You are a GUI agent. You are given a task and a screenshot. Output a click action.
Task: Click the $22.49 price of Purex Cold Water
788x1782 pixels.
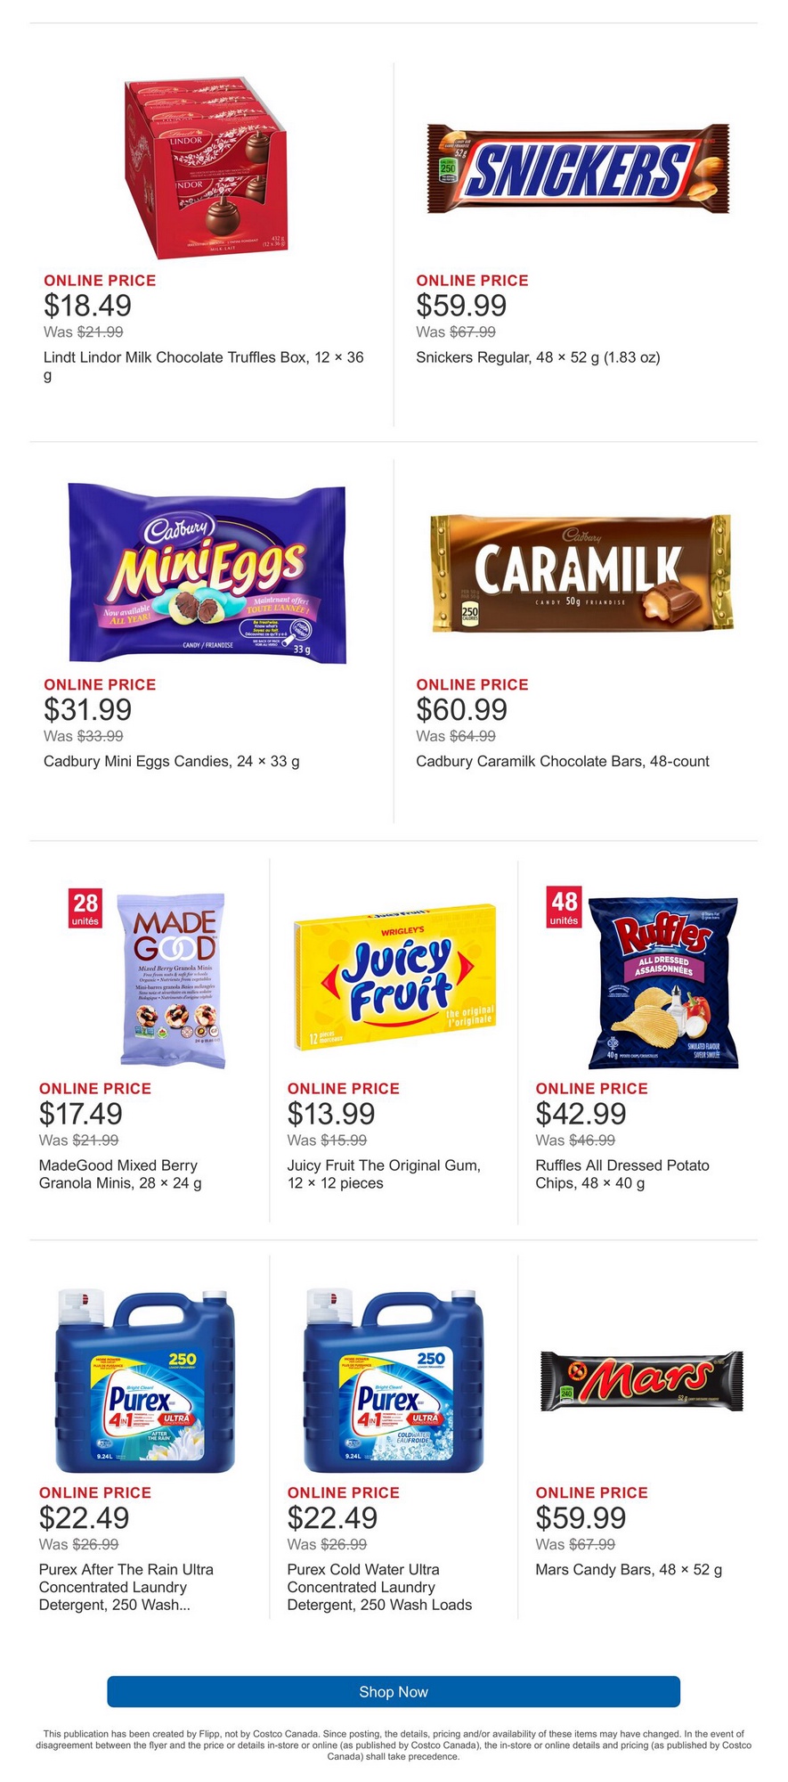tap(333, 1517)
